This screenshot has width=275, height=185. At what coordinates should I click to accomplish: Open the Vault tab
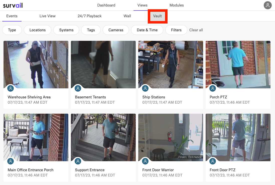click(x=158, y=16)
